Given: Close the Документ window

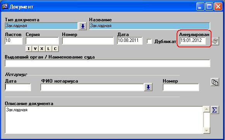Looking at the screenshot, I should pyautogui.click(x=218, y=7).
